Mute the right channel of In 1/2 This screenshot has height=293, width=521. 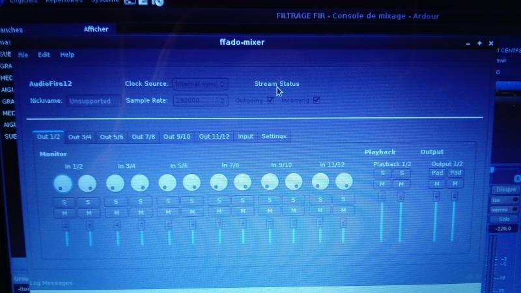[x=89, y=214]
